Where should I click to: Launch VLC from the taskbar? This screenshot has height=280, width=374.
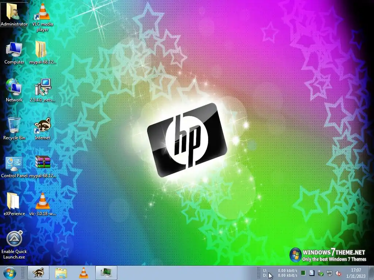click(84, 273)
